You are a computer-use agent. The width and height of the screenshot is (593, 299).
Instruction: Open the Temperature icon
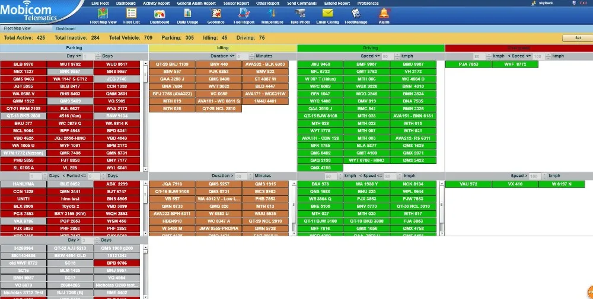tap(272, 16)
